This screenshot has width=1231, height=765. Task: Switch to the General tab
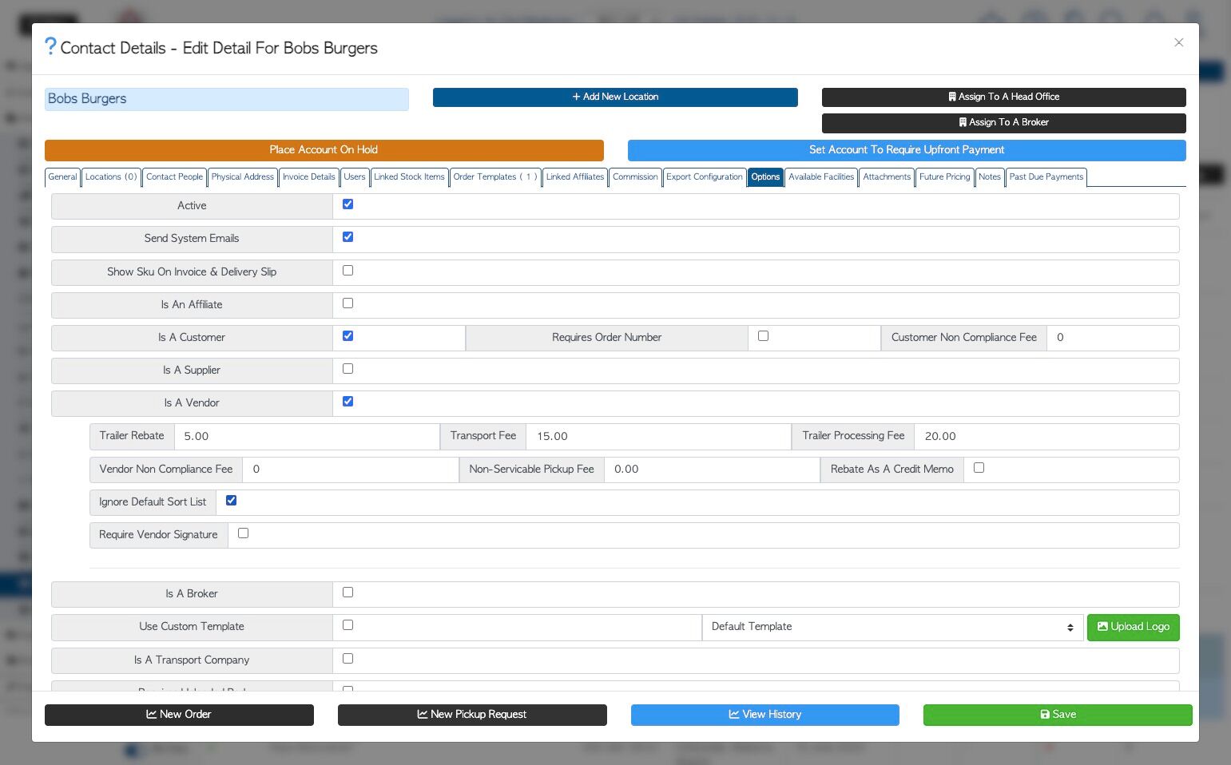tap(62, 177)
